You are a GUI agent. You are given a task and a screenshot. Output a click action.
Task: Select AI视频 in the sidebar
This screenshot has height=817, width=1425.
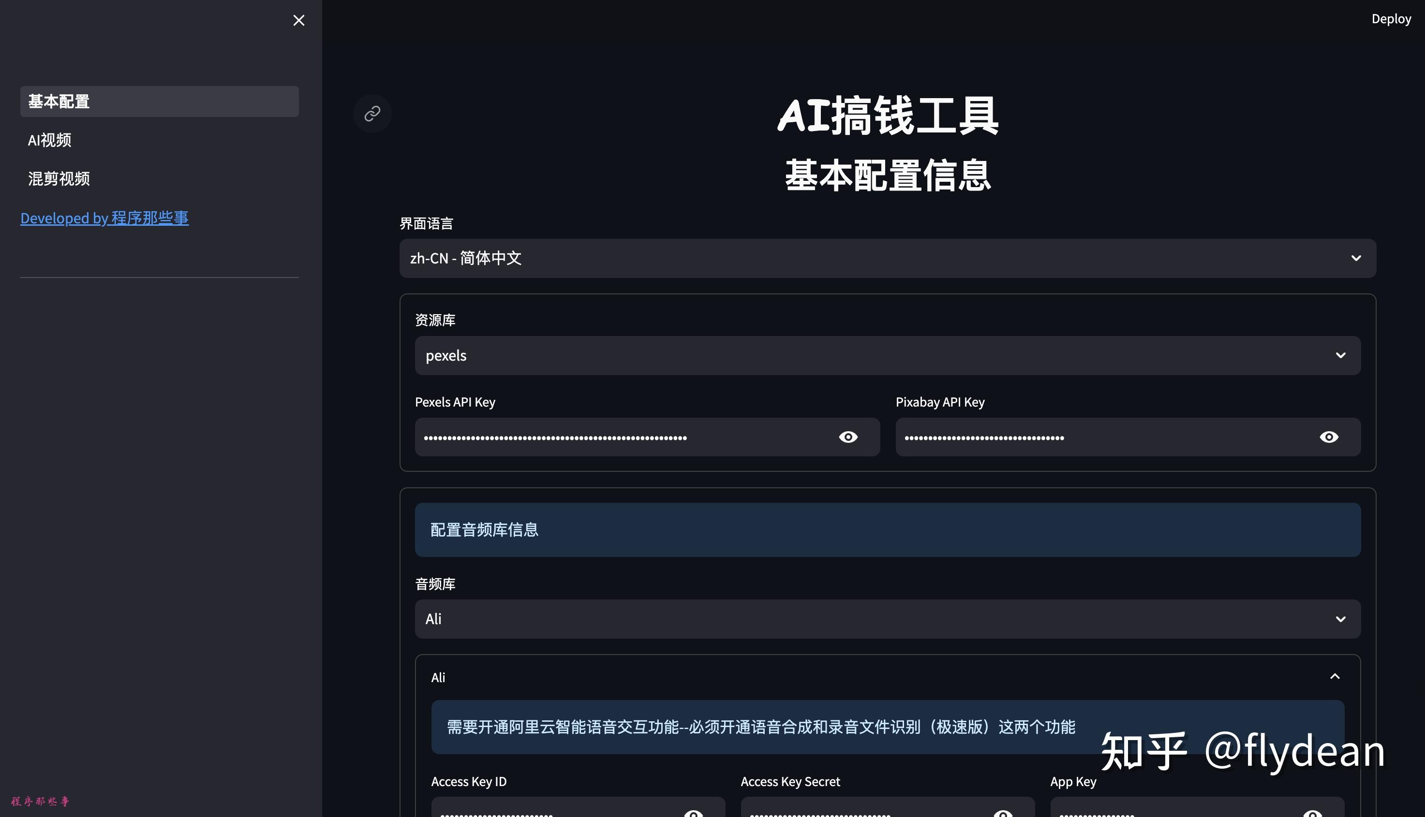click(49, 140)
